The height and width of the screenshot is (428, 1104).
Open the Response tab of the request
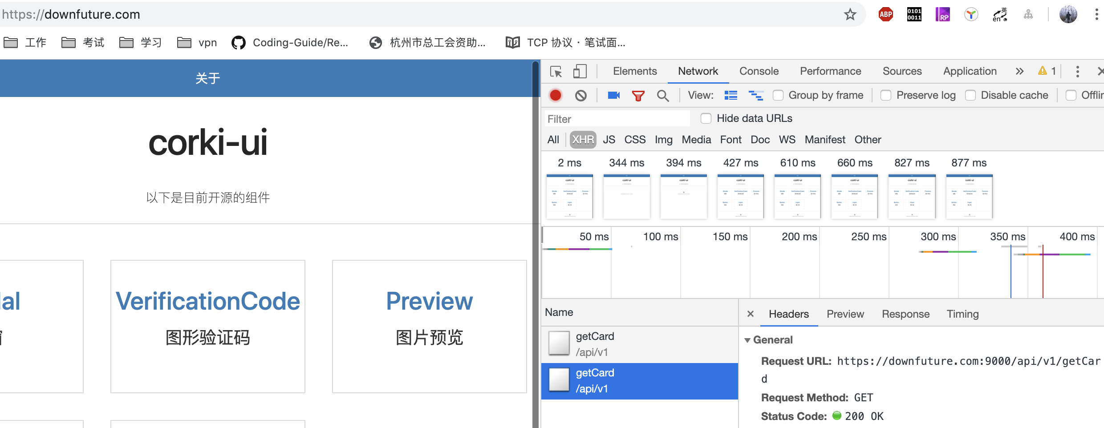click(x=905, y=314)
